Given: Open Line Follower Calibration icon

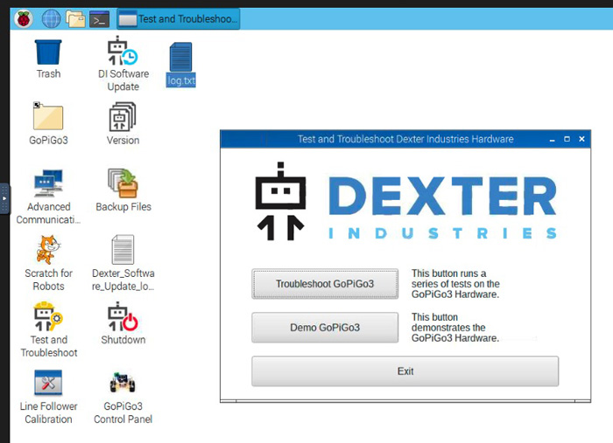Looking at the screenshot, I should (x=48, y=384).
